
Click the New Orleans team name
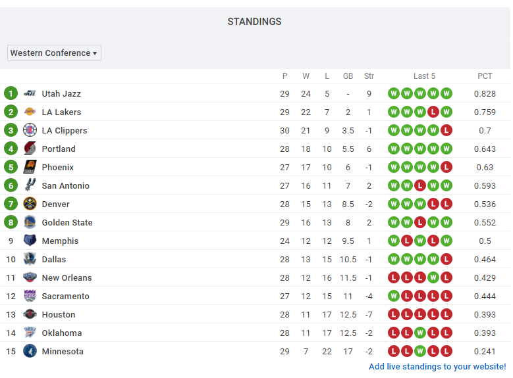tap(67, 277)
